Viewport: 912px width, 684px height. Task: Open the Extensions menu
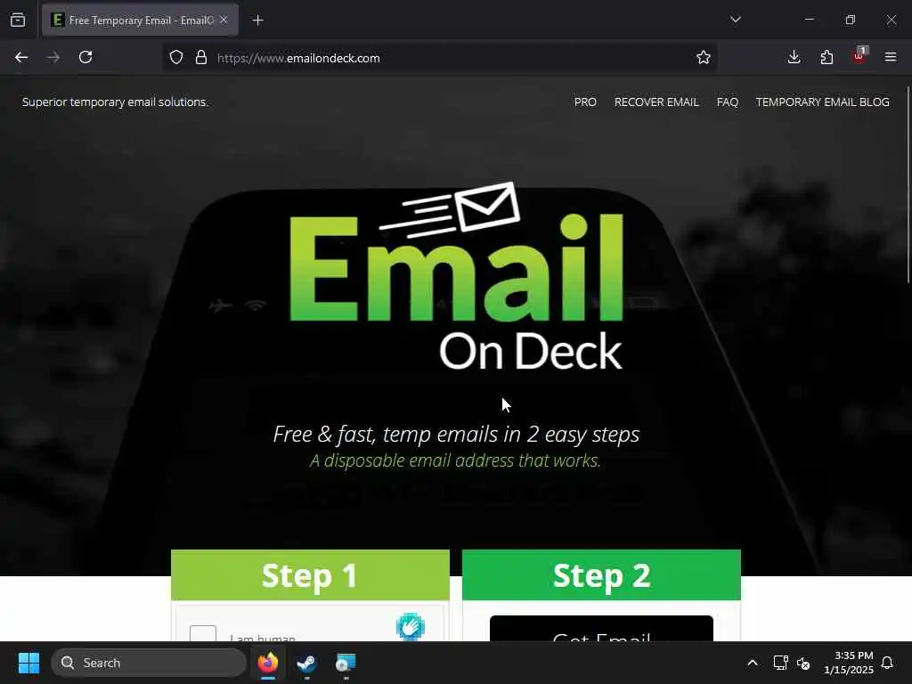coord(826,57)
